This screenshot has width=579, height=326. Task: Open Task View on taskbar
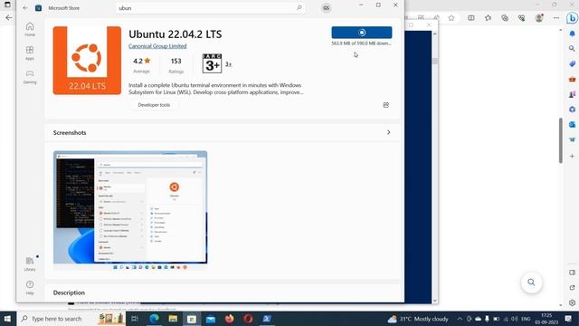click(x=135, y=319)
